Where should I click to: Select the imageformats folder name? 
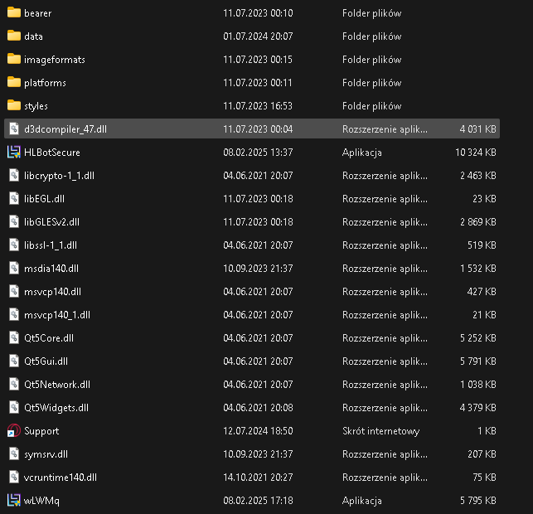pyautogui.click(x=54, y=60)
